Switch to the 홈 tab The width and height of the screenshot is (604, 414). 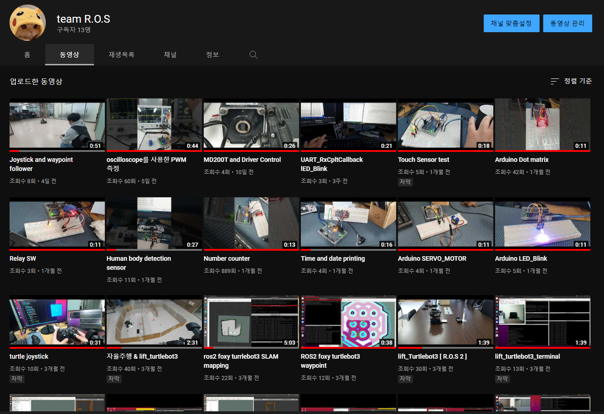(x=27, y=55)
